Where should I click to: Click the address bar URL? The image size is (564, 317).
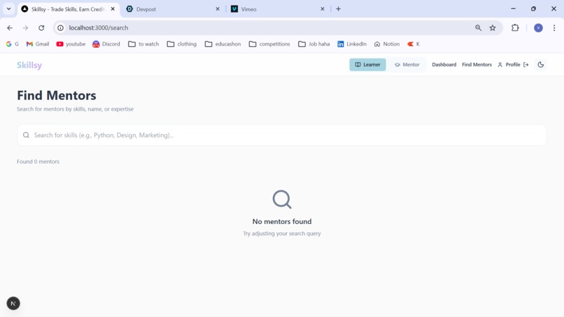(x=98, y=28)
